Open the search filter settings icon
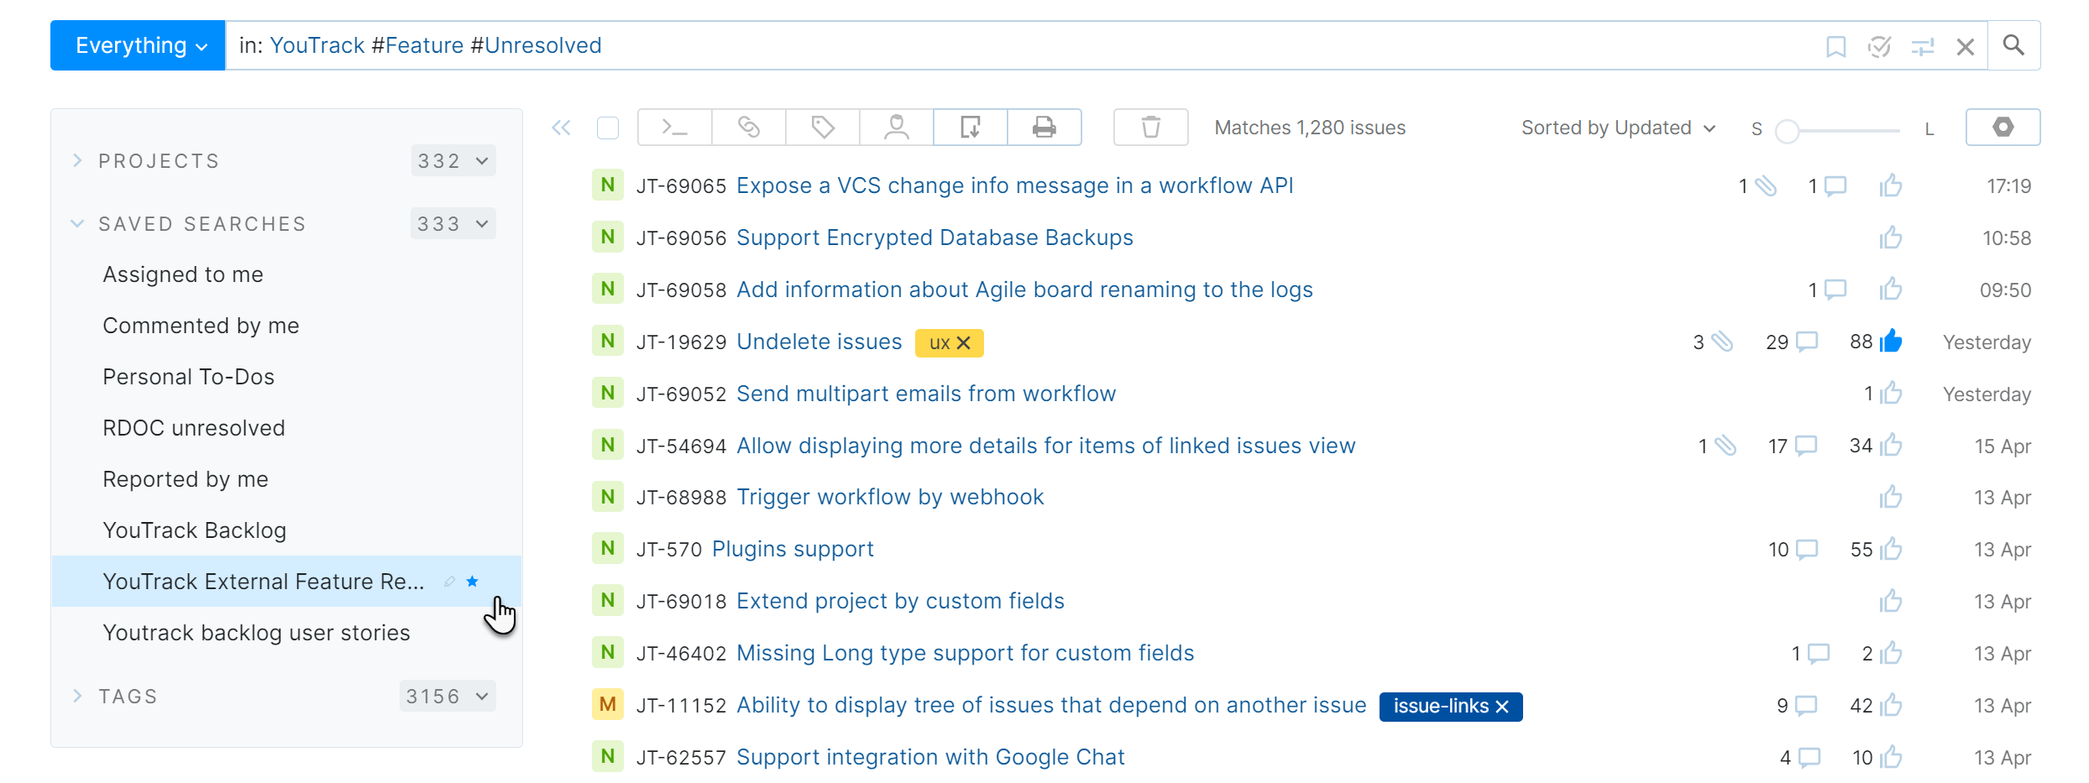Screen dimensions: 2089x783 click(1923, 46)
